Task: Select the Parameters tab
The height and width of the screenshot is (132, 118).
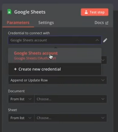Action: pos(18,23)
